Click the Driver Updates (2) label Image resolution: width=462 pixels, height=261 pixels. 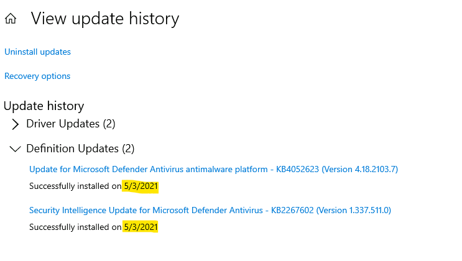coord(70,124)
